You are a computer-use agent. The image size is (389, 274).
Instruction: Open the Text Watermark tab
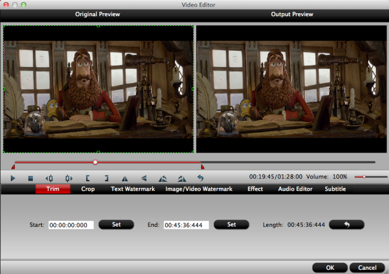133,189
